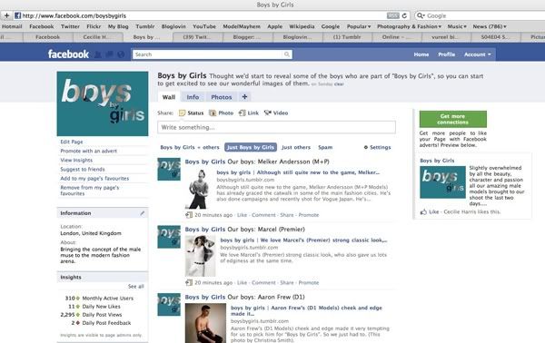The height and width of the screenshot is (343, 545).
Task: Expand the Popular bookmarks folder
Action: (359, 26)
